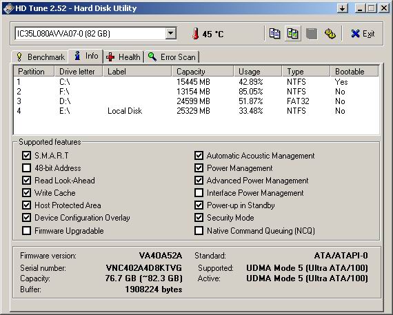Click the Usage column header

258,72
